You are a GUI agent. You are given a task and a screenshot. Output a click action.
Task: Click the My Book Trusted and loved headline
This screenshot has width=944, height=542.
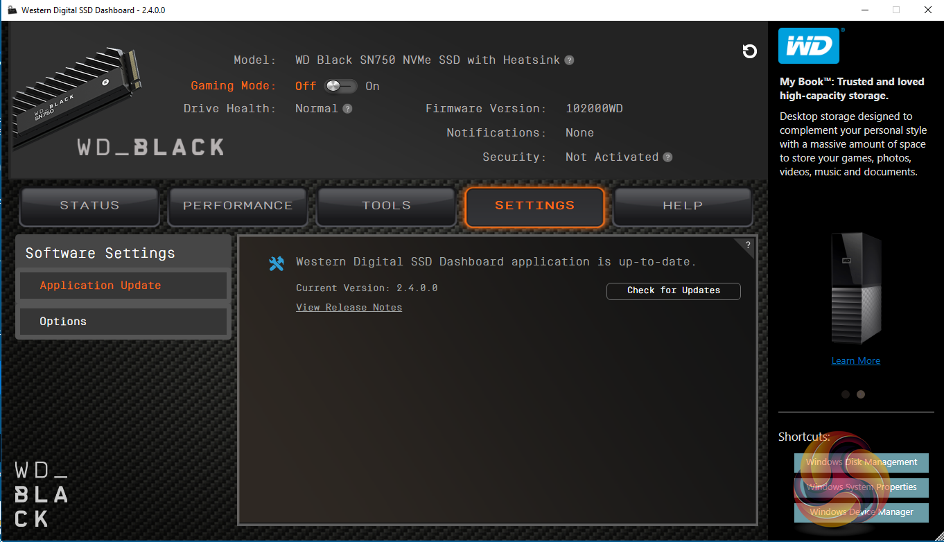852,89
